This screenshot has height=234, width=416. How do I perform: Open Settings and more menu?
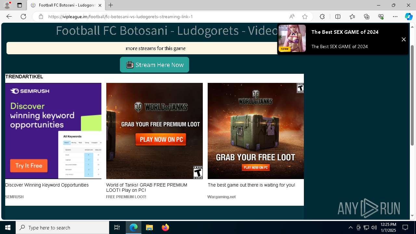click(x=395, y=17)
